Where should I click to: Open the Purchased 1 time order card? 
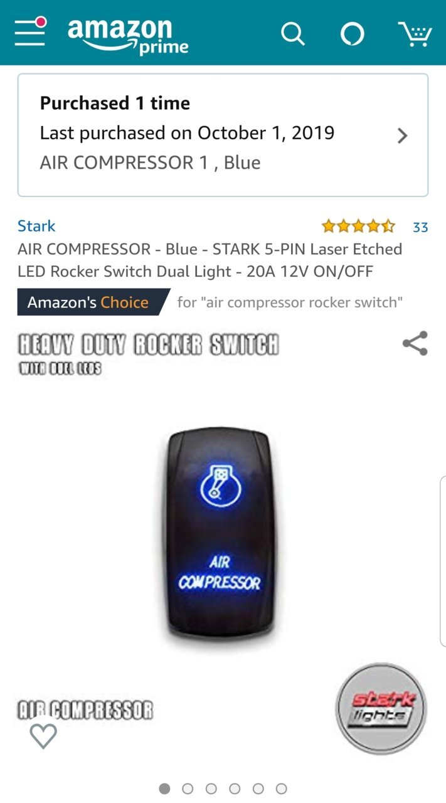tap(223, 135)
